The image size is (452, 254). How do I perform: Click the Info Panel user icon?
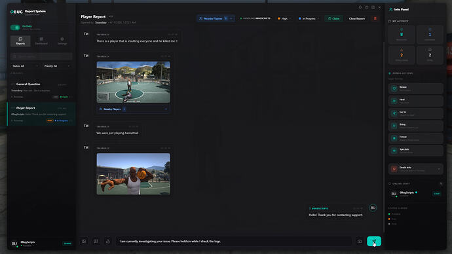coord(390,10)
